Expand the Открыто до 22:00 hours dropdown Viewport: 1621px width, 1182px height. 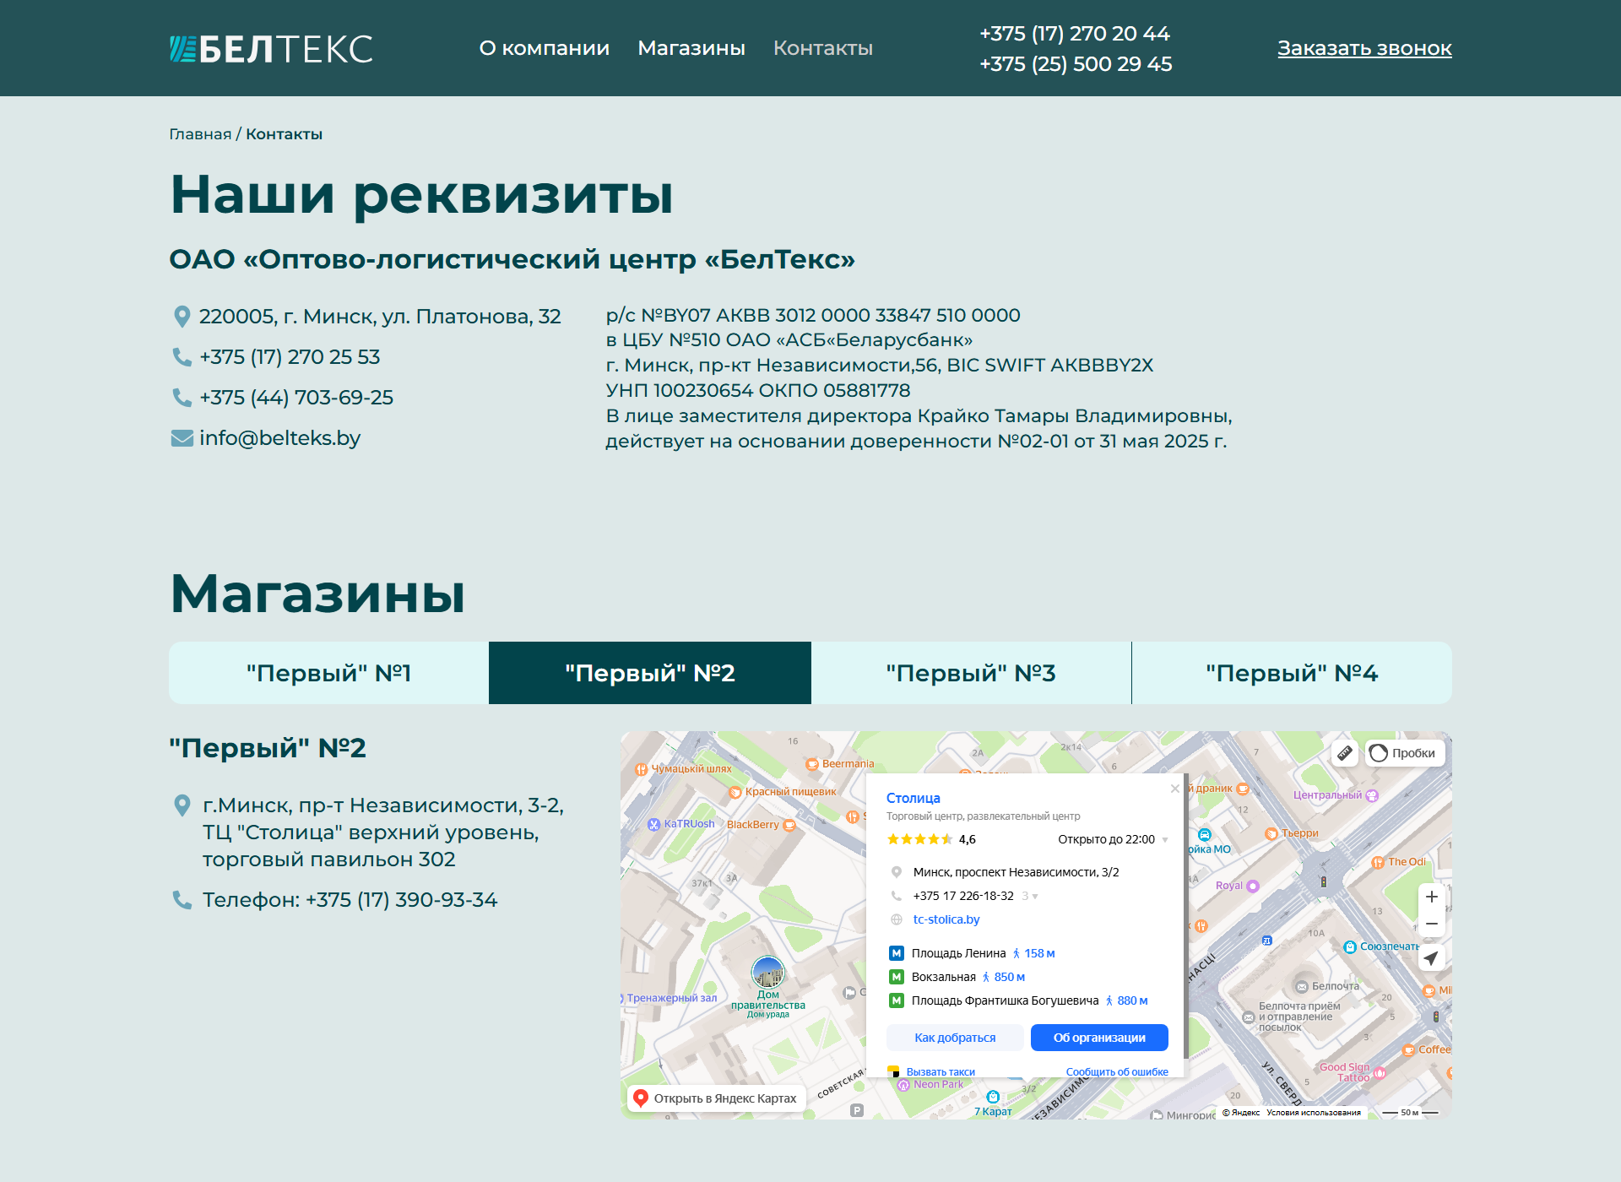click(x=1165, y=840)
